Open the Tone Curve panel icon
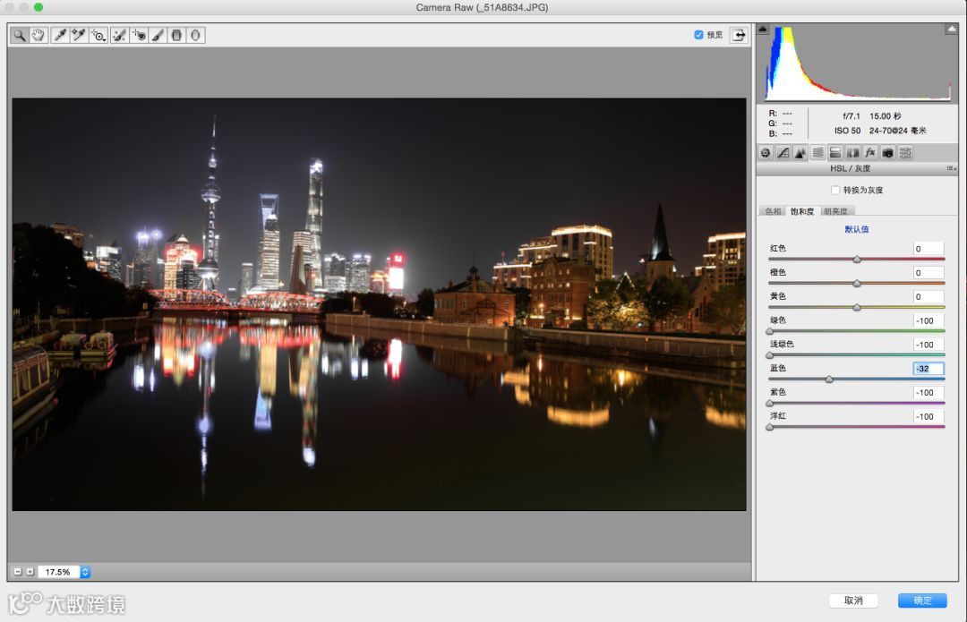This screenshot has width=967, height=622. [783, 153]
